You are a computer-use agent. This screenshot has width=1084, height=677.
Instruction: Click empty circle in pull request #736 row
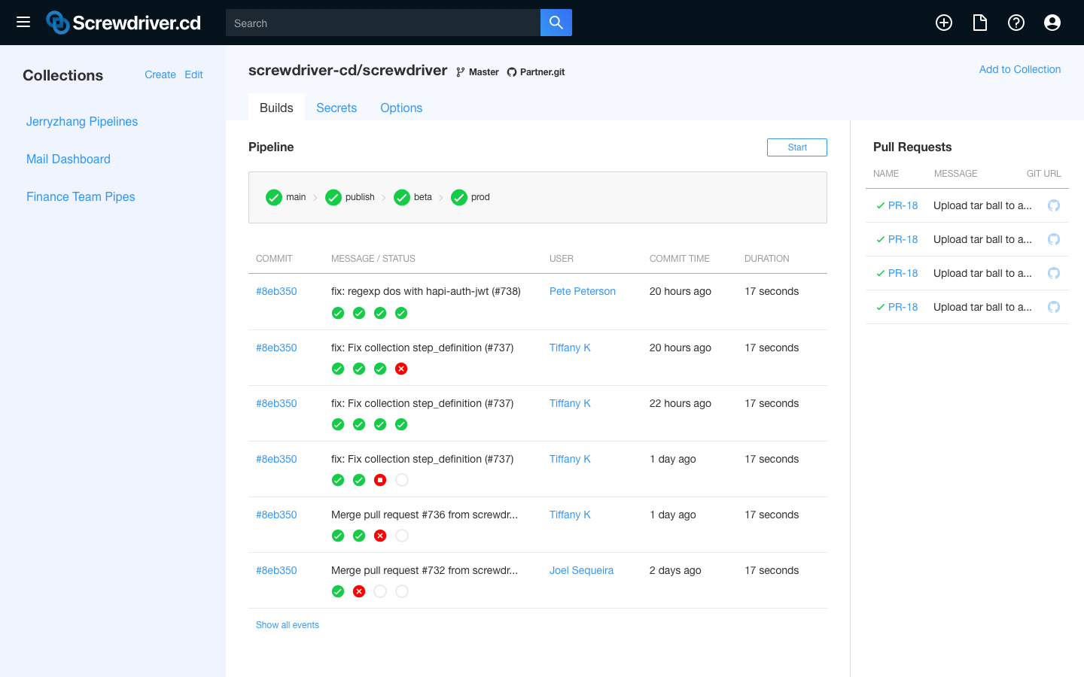pos(402,536)
